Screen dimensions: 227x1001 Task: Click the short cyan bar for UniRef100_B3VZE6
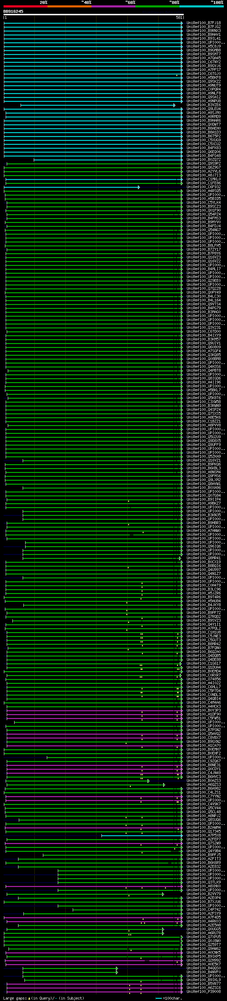point(98,105)
